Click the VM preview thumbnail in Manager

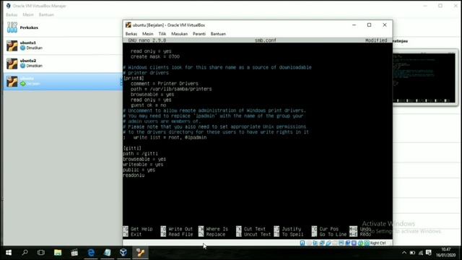(424, 78)
